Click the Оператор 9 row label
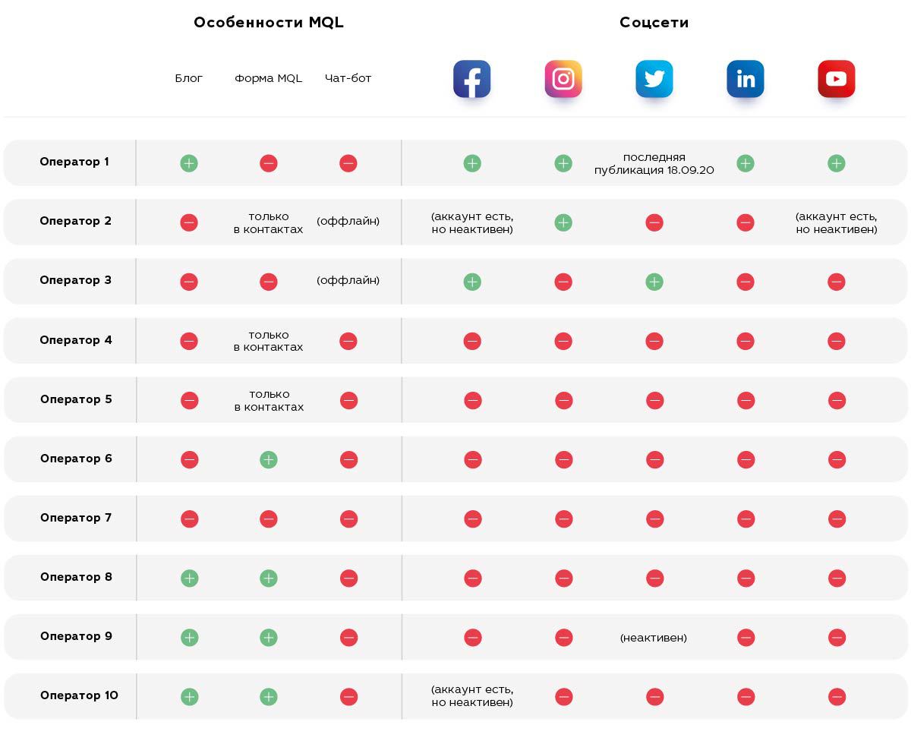The height and width of the screenshot is (744, 911). (x=76, y=636)
